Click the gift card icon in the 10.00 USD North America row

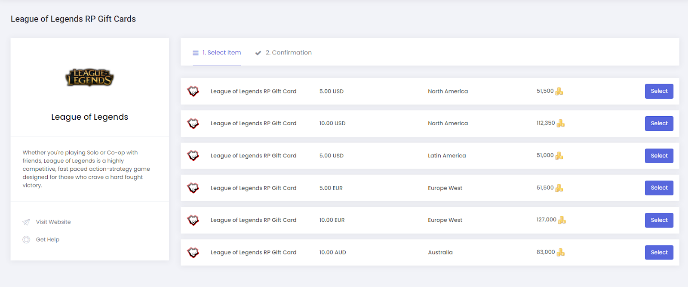pyautogui.click(x=193, y=124)
